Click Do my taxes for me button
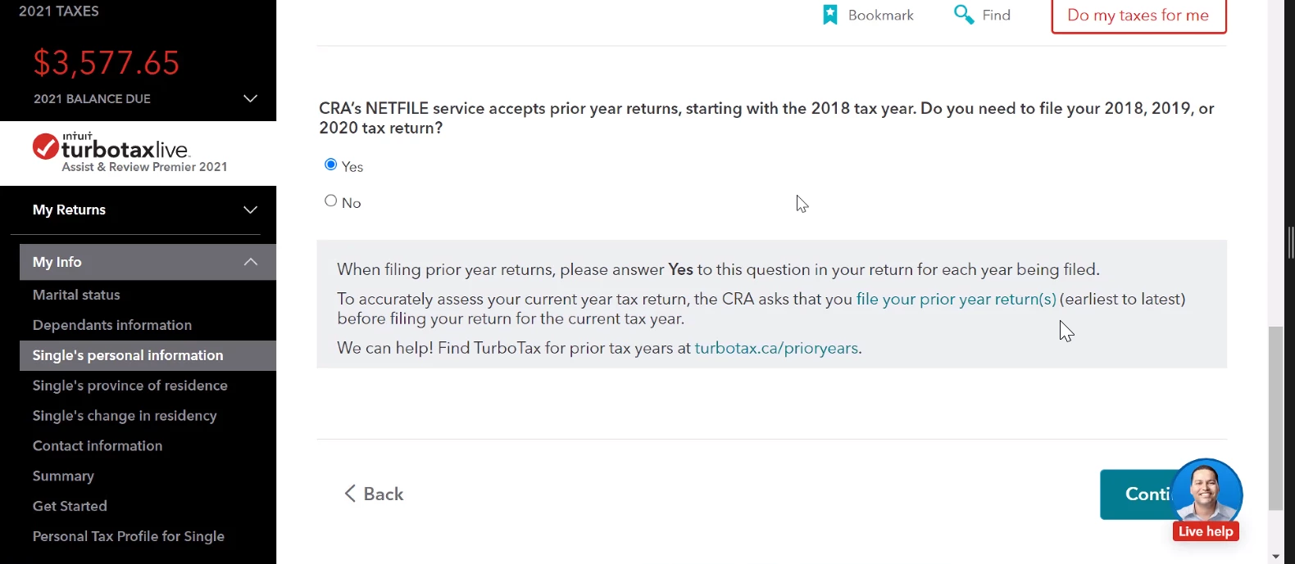The height and width of the screenshot is (564, 1295). pyautogui.click(x=1138, y=16)
